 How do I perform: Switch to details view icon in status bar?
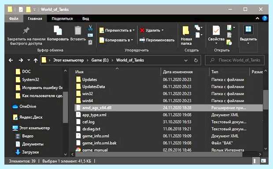(x=255, y=161)
